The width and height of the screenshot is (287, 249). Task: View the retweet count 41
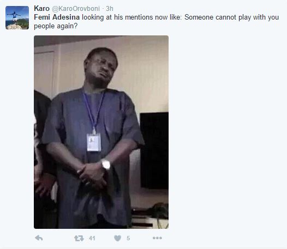(x=92, y=238)
